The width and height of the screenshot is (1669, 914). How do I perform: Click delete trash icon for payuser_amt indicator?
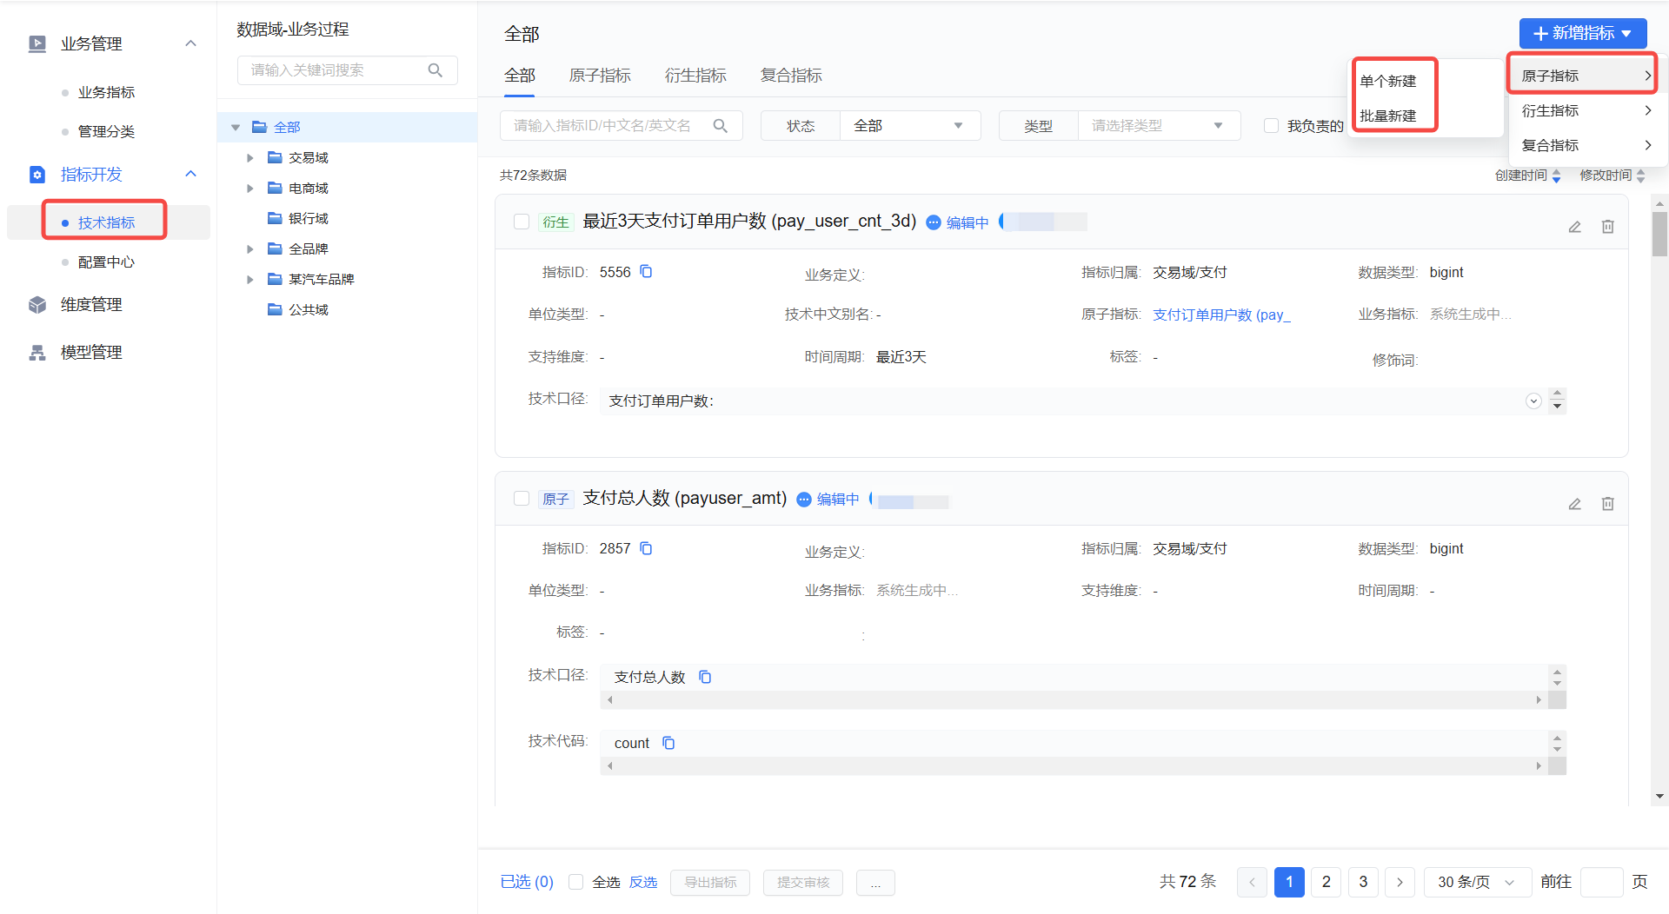pos(1607,504)
